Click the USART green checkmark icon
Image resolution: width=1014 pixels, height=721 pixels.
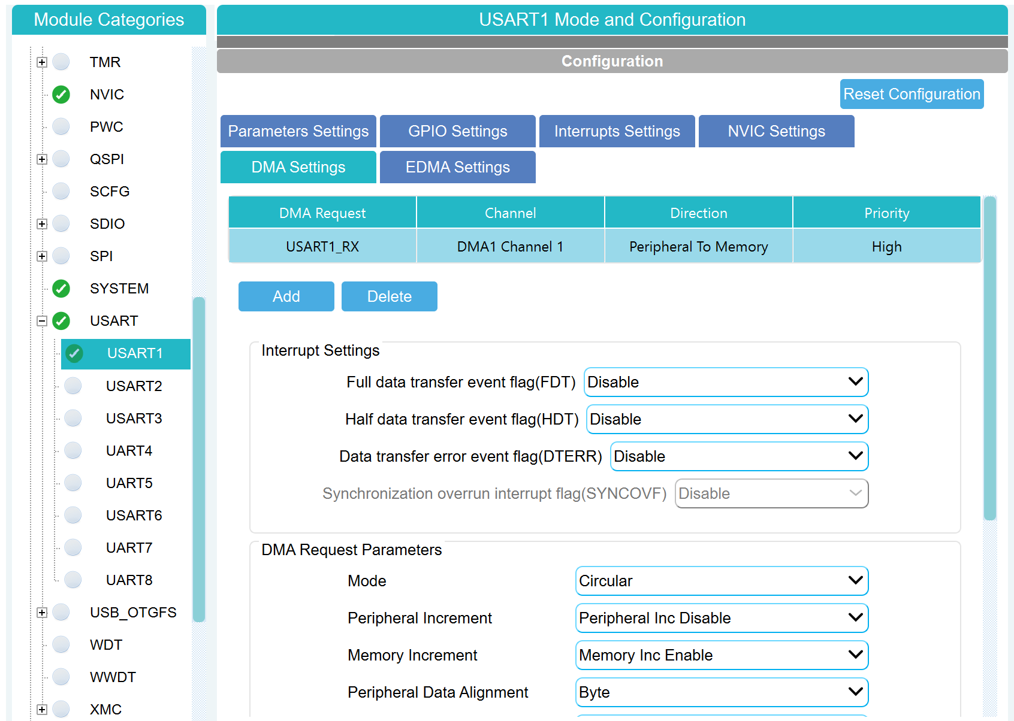coord(61,321)
